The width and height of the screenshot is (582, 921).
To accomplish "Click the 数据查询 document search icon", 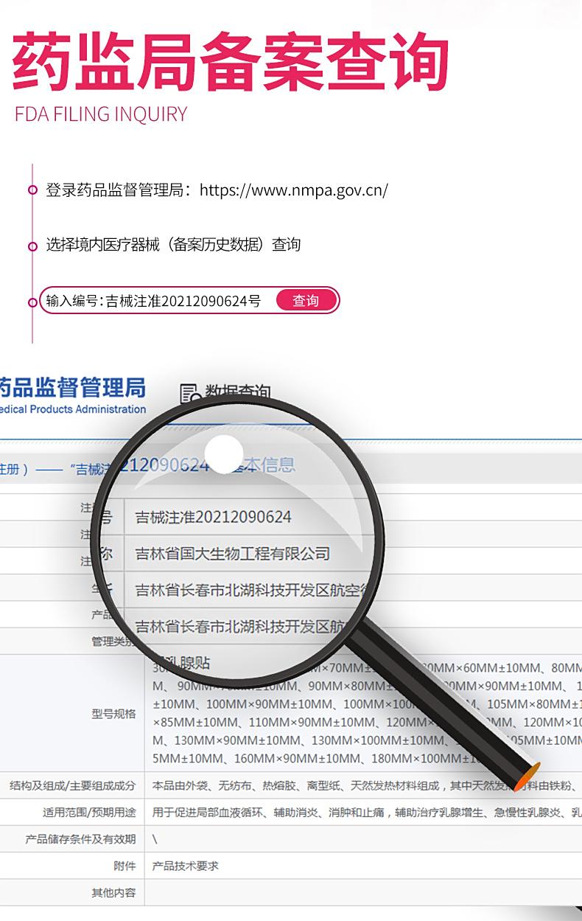I will click(189, 393).
